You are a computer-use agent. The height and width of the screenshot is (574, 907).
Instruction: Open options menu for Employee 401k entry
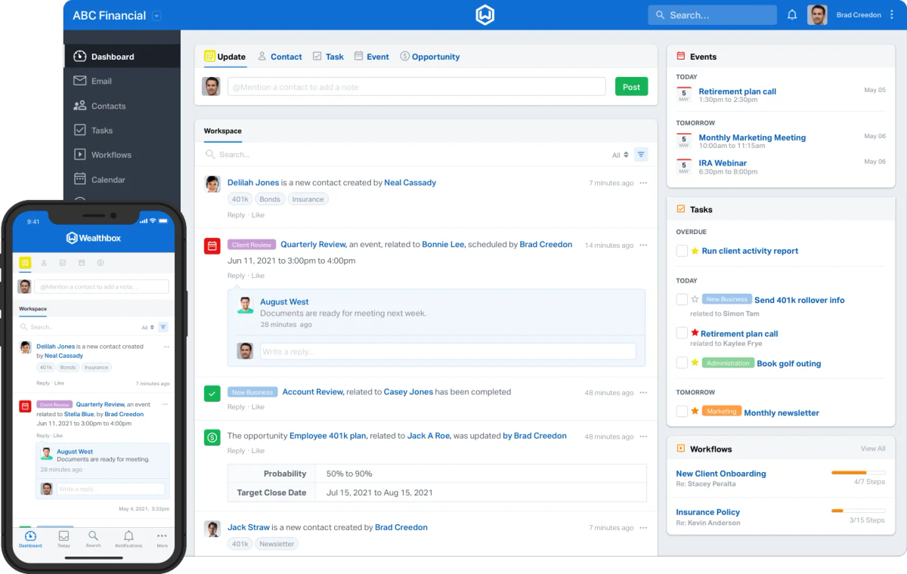[x=643, y=437]
